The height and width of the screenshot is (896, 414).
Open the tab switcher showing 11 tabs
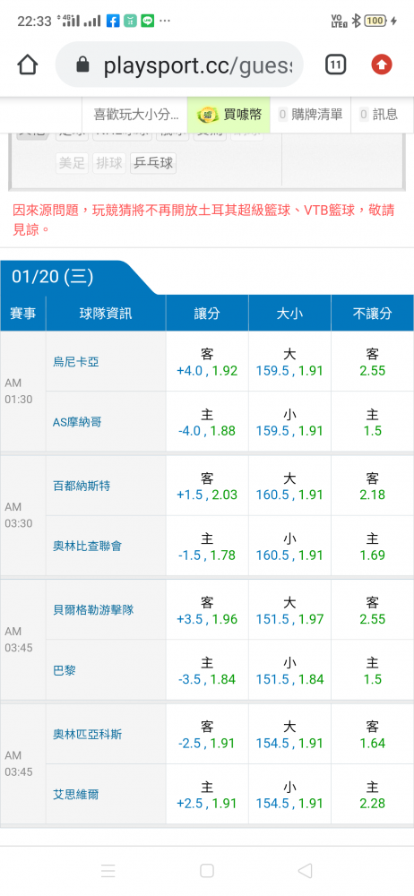tap(336, 65)
